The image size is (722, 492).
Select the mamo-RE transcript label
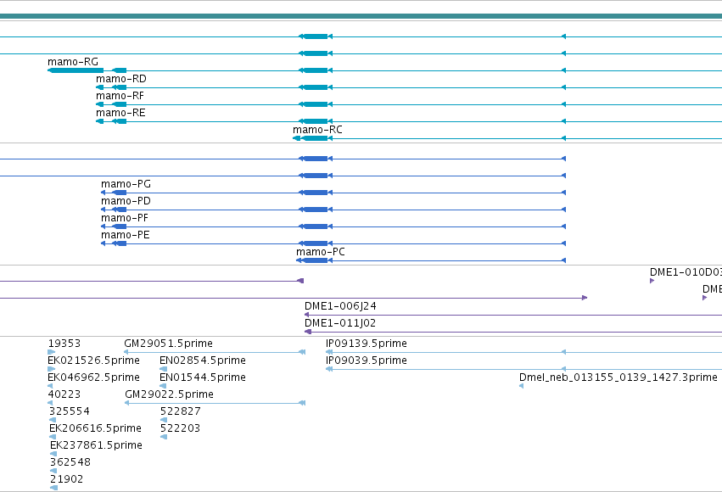[x=120, y=113]
